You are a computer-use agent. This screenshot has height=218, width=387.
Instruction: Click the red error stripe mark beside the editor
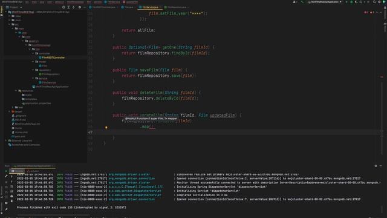coord(382,77)
